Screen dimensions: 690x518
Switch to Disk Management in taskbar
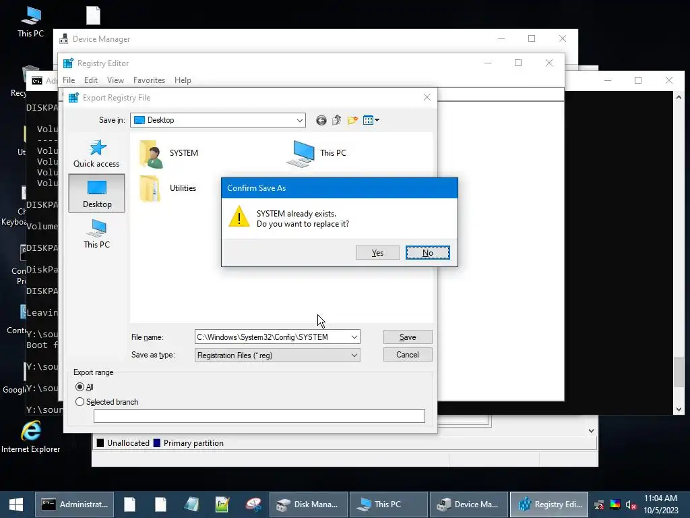click(308, 505)
